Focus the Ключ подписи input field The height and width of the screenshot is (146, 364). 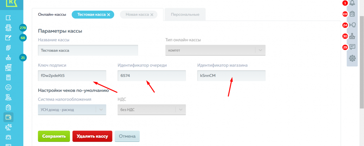pyautogui.click(x=72, y=76)
